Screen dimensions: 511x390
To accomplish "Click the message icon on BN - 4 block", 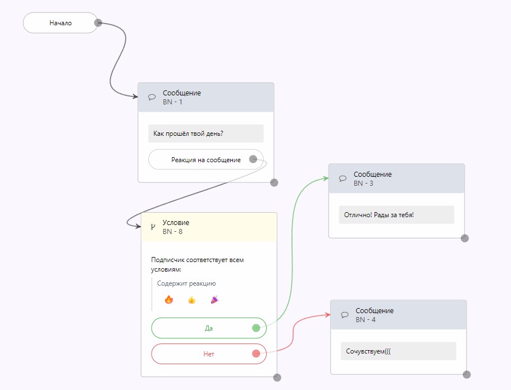I will pos(344,315).
